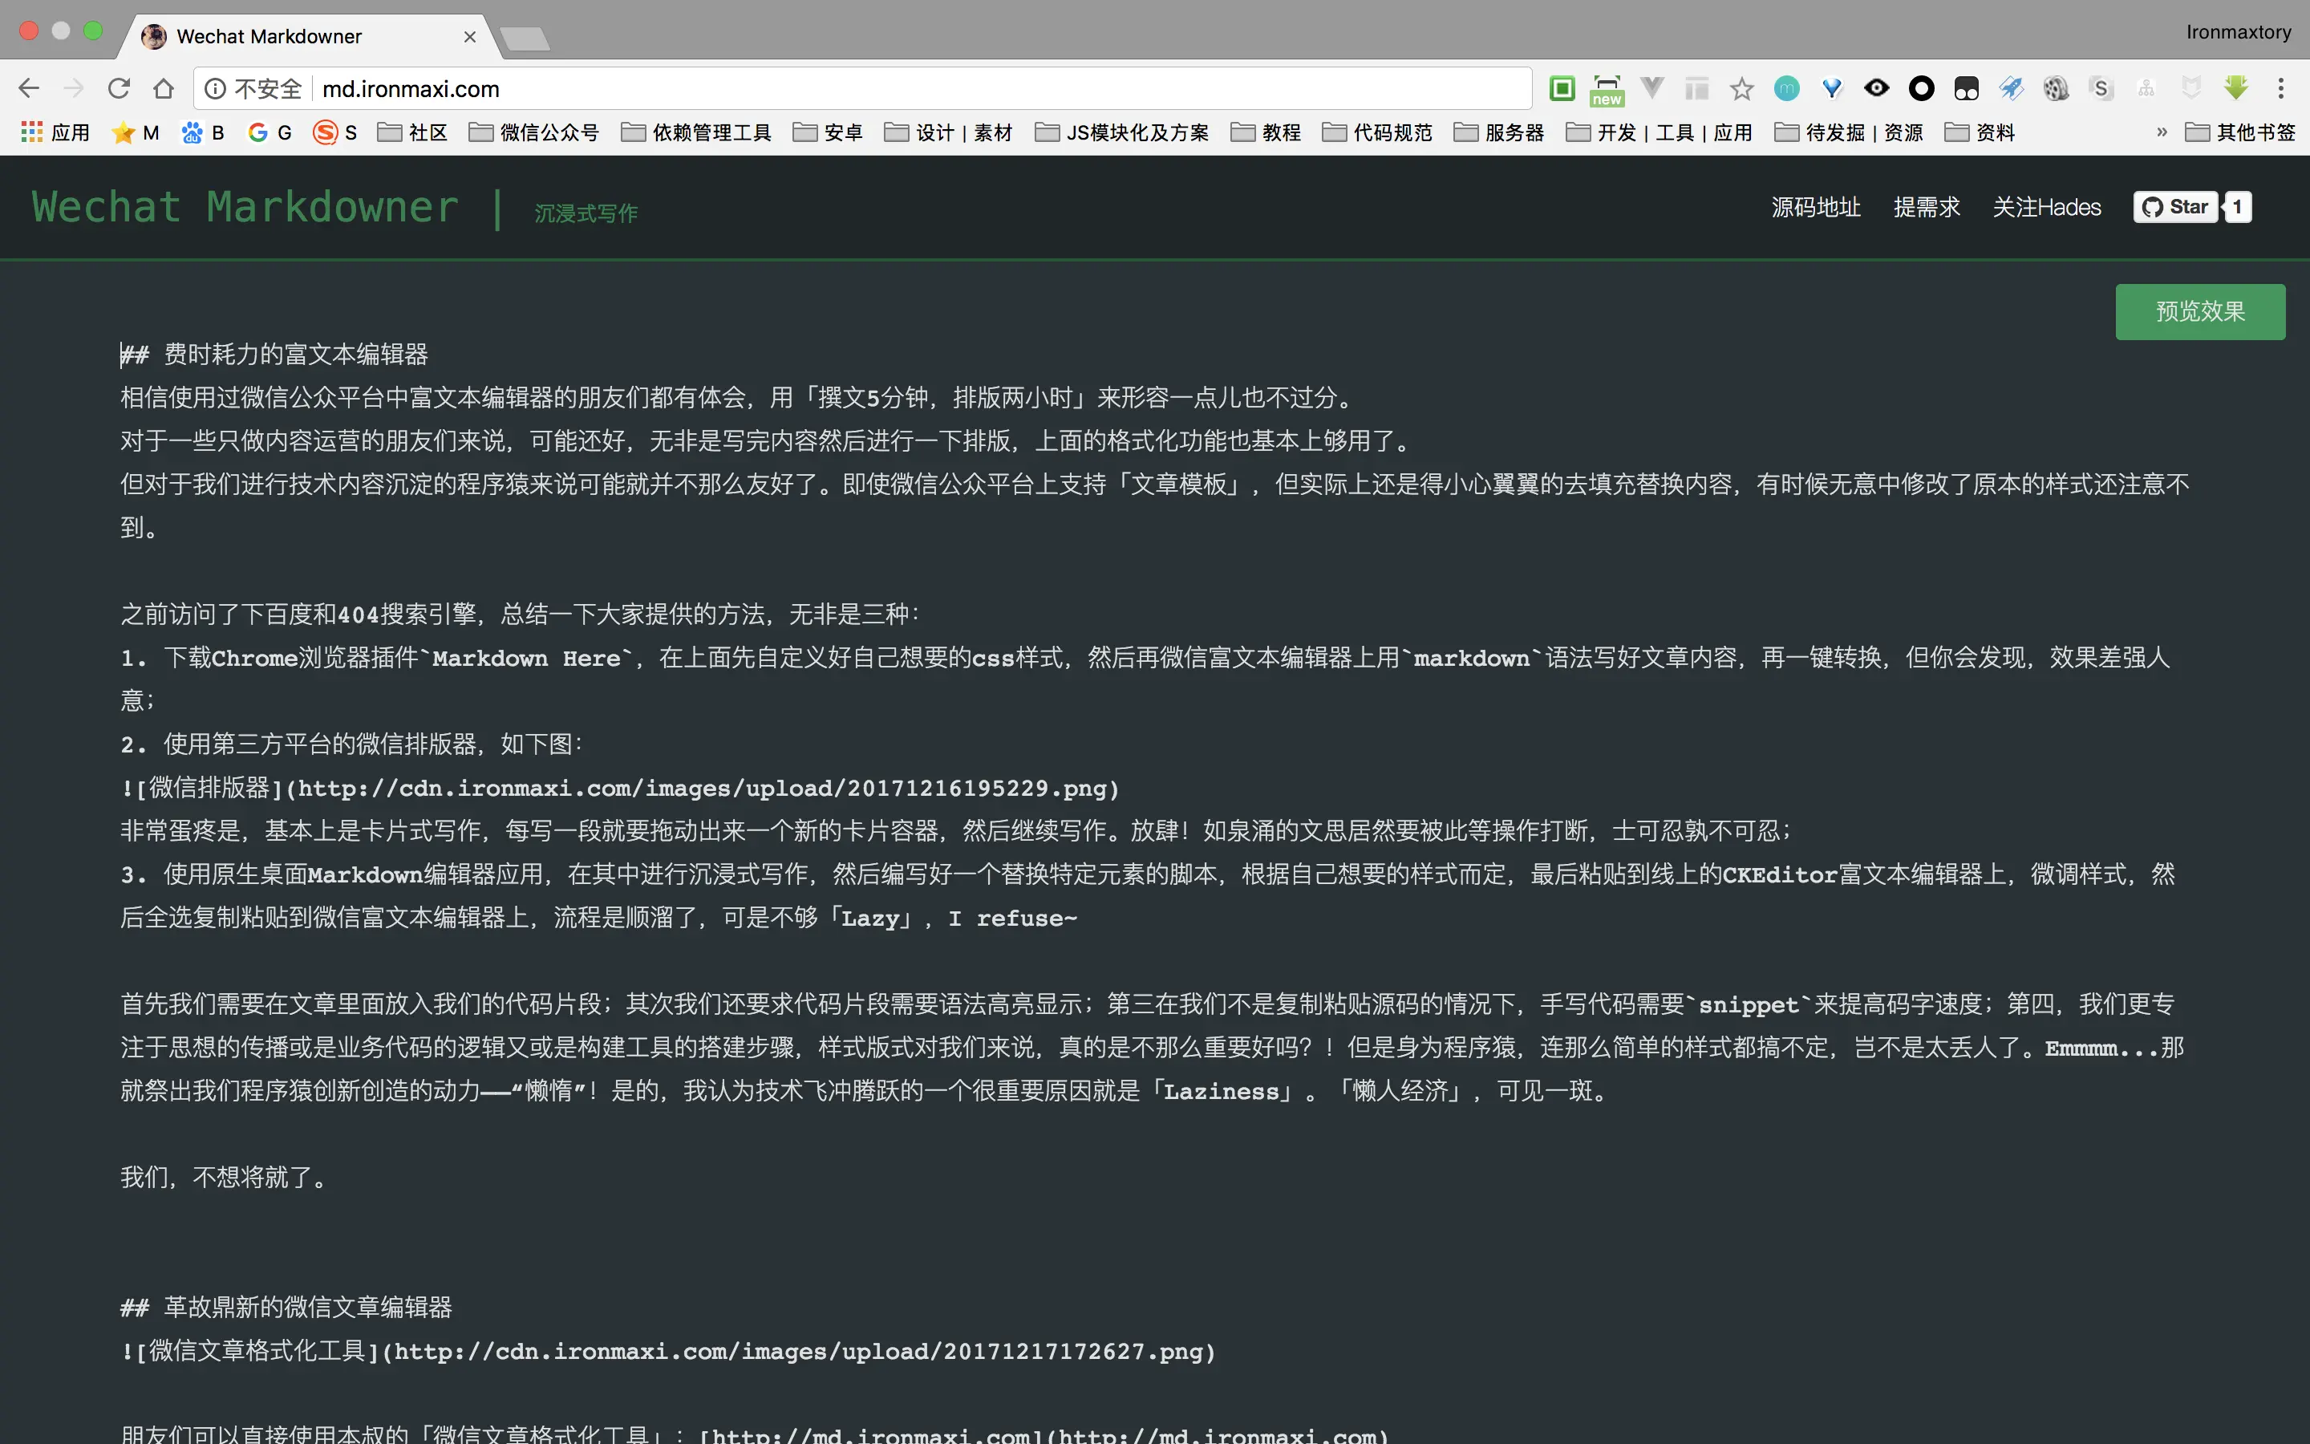Open the 应用 apps launcher in bookmarks bar
This screenshot has height=1444, width=2310.
(55, 132)
